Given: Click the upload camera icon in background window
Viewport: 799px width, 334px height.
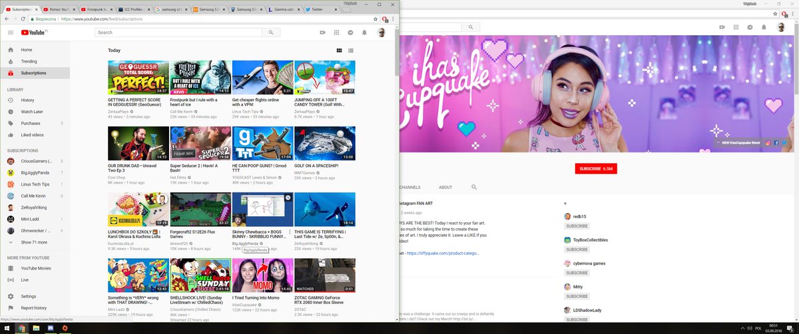Looking at the screenshot, I should click(x=722, y=27).
